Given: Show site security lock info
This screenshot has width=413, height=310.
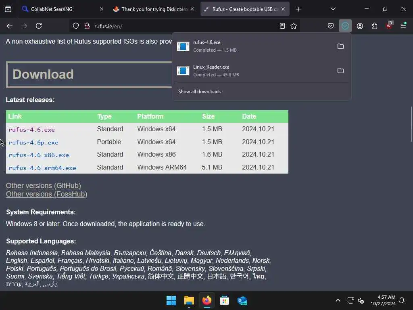Looking at the screenshot, I should (x=87, y=26).
